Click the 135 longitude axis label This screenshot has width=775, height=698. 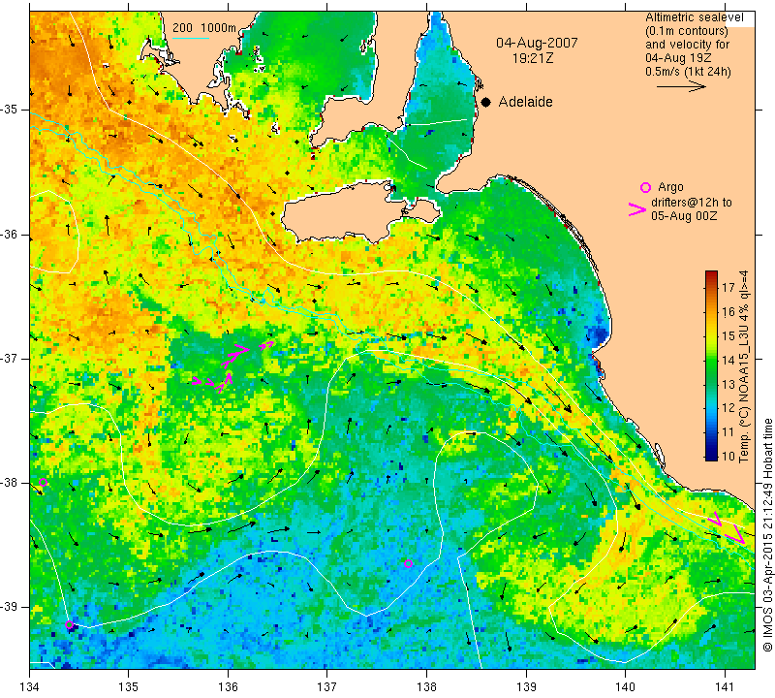[x=129, y=687]
